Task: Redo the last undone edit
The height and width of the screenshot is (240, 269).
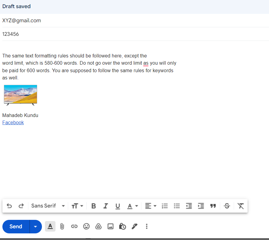Action: click(21, 206)
